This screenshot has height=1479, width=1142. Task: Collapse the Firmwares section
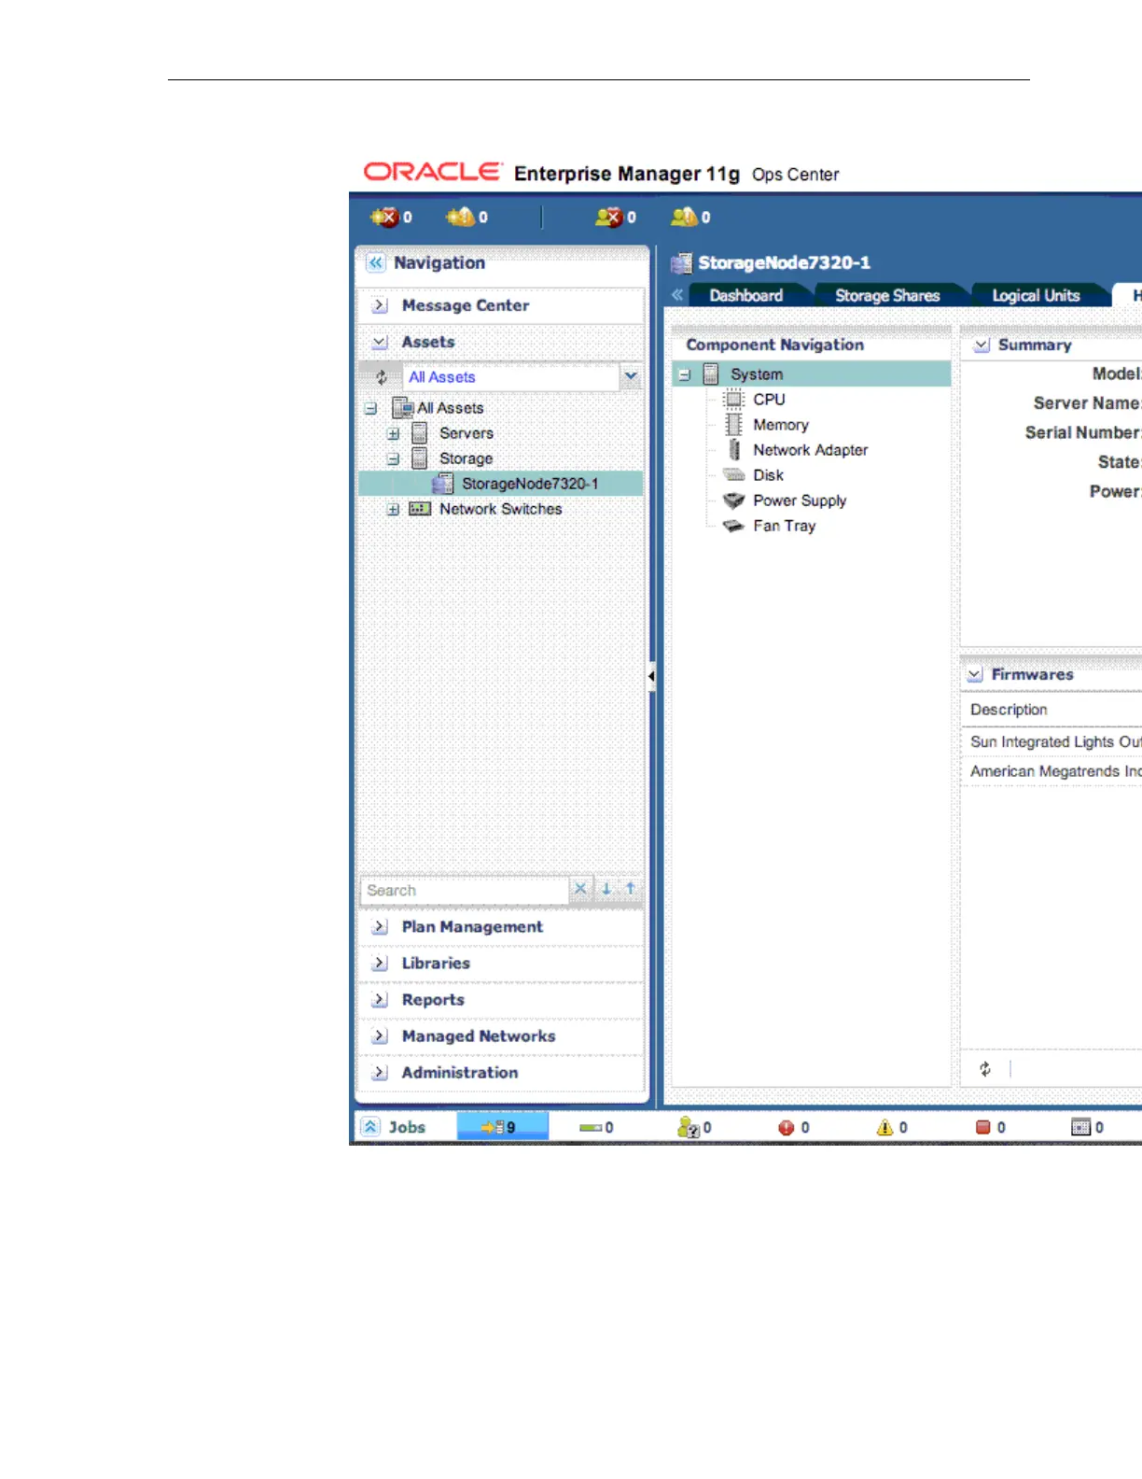pos(975,675)
